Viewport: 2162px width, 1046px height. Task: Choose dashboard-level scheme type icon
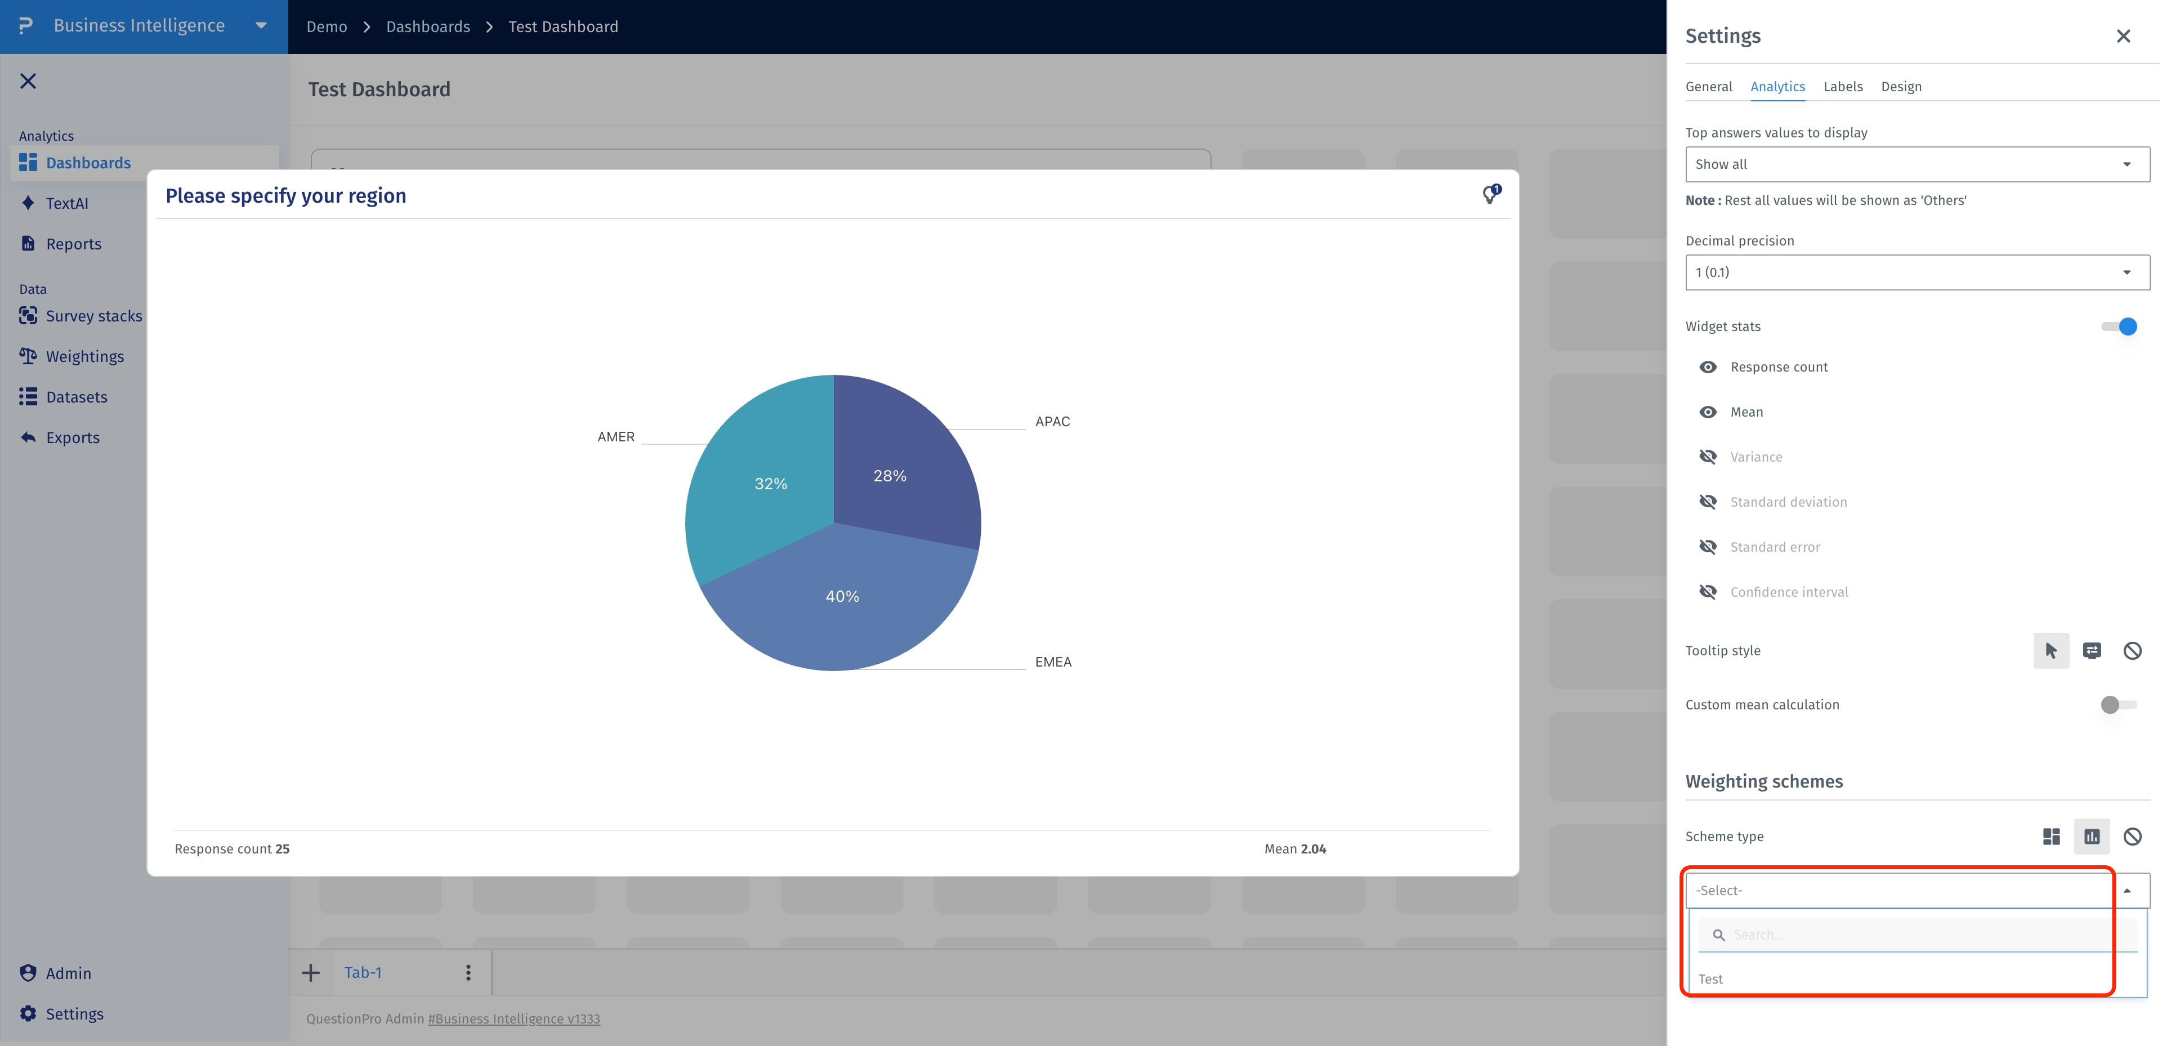2051,836
